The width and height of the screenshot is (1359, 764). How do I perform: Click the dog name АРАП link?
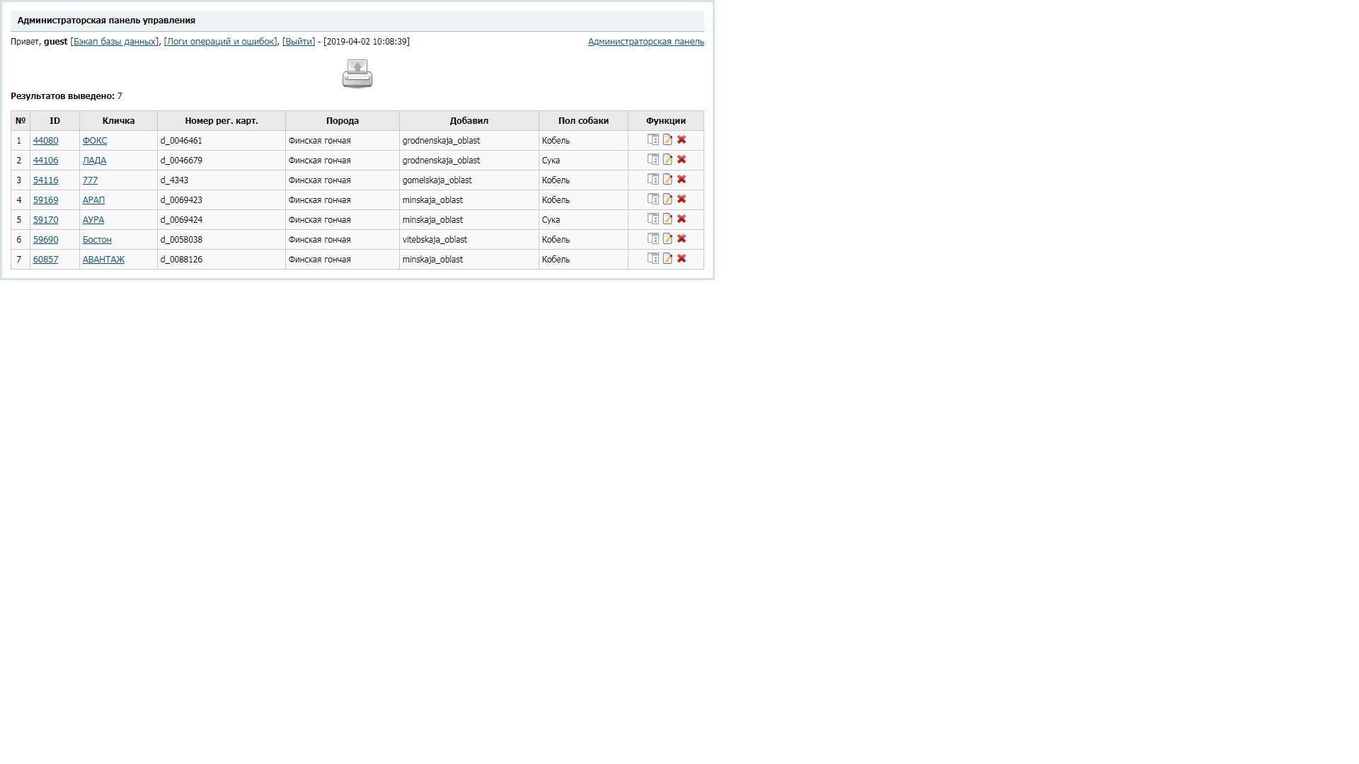tap(93, 200)
